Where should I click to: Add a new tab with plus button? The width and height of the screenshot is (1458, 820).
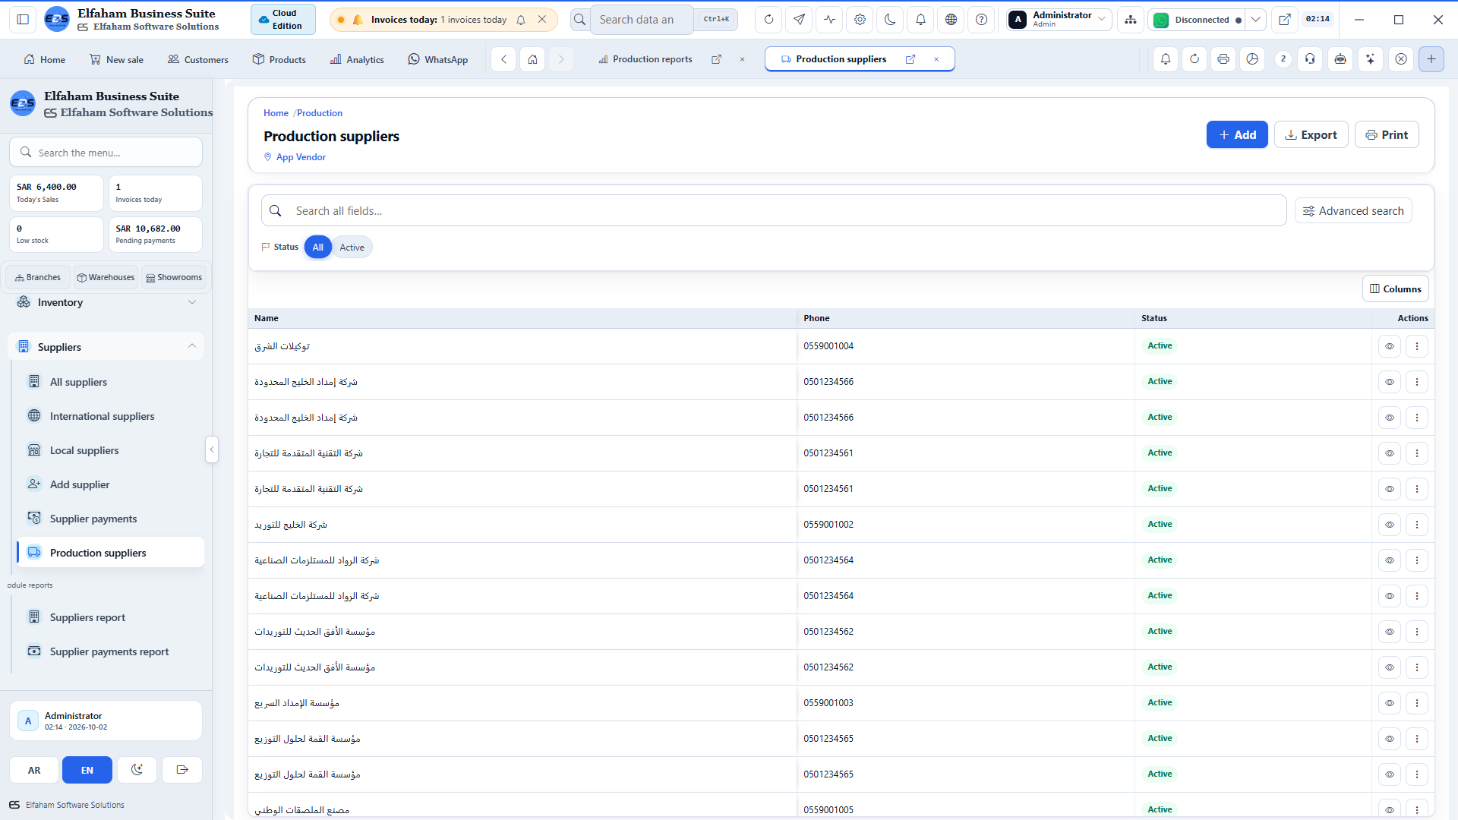[1431, 59]
